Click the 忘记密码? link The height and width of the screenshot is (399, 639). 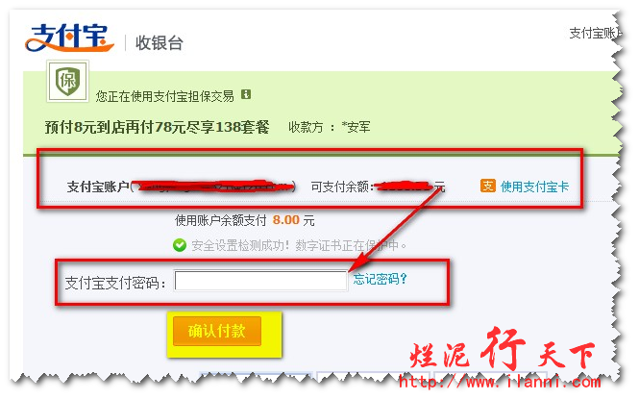tap(380, 279)
